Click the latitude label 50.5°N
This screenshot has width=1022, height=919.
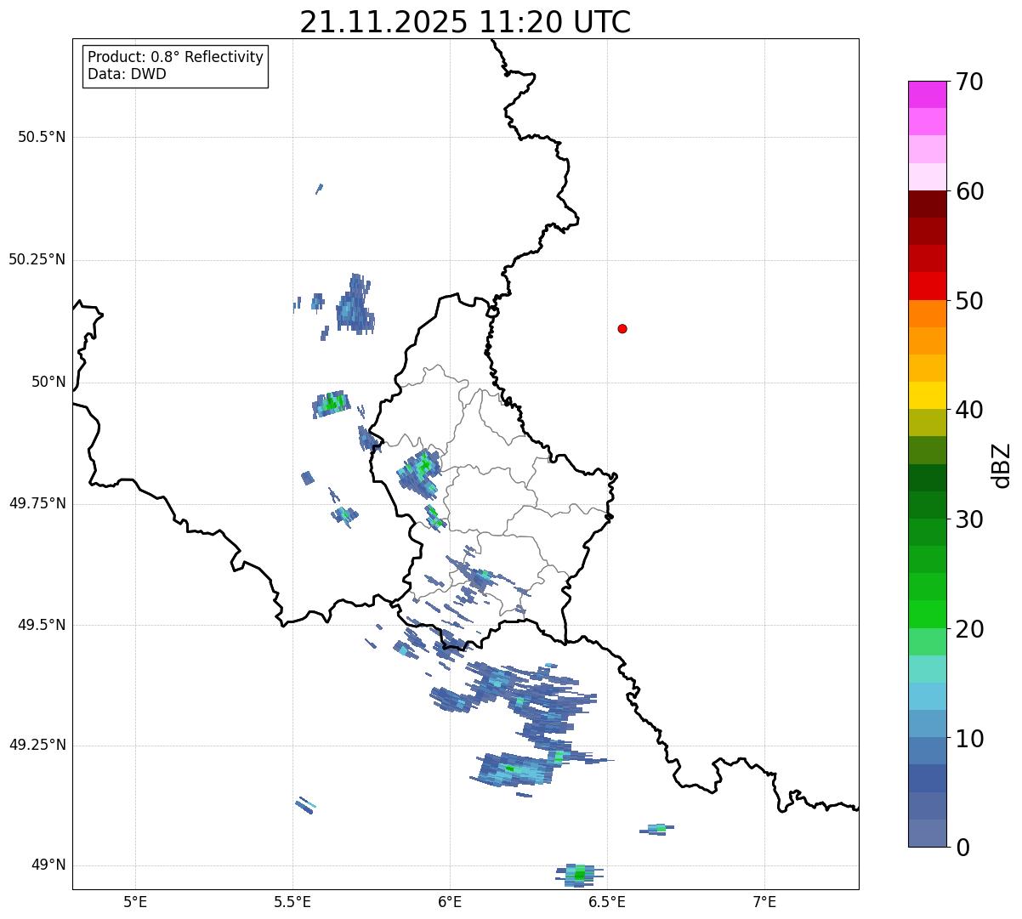pos(42,137)
